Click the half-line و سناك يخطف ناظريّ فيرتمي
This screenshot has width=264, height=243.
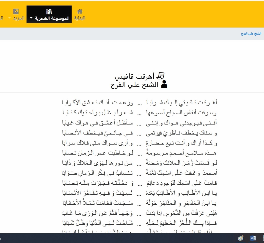pyautogui.click(x=181, y=133)
